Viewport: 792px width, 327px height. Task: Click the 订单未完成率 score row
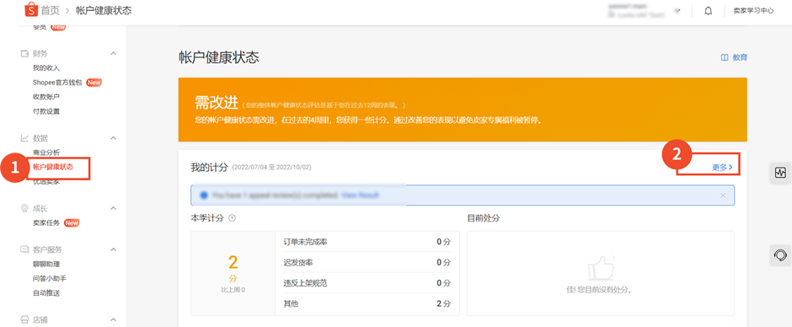tap(367, 242)
